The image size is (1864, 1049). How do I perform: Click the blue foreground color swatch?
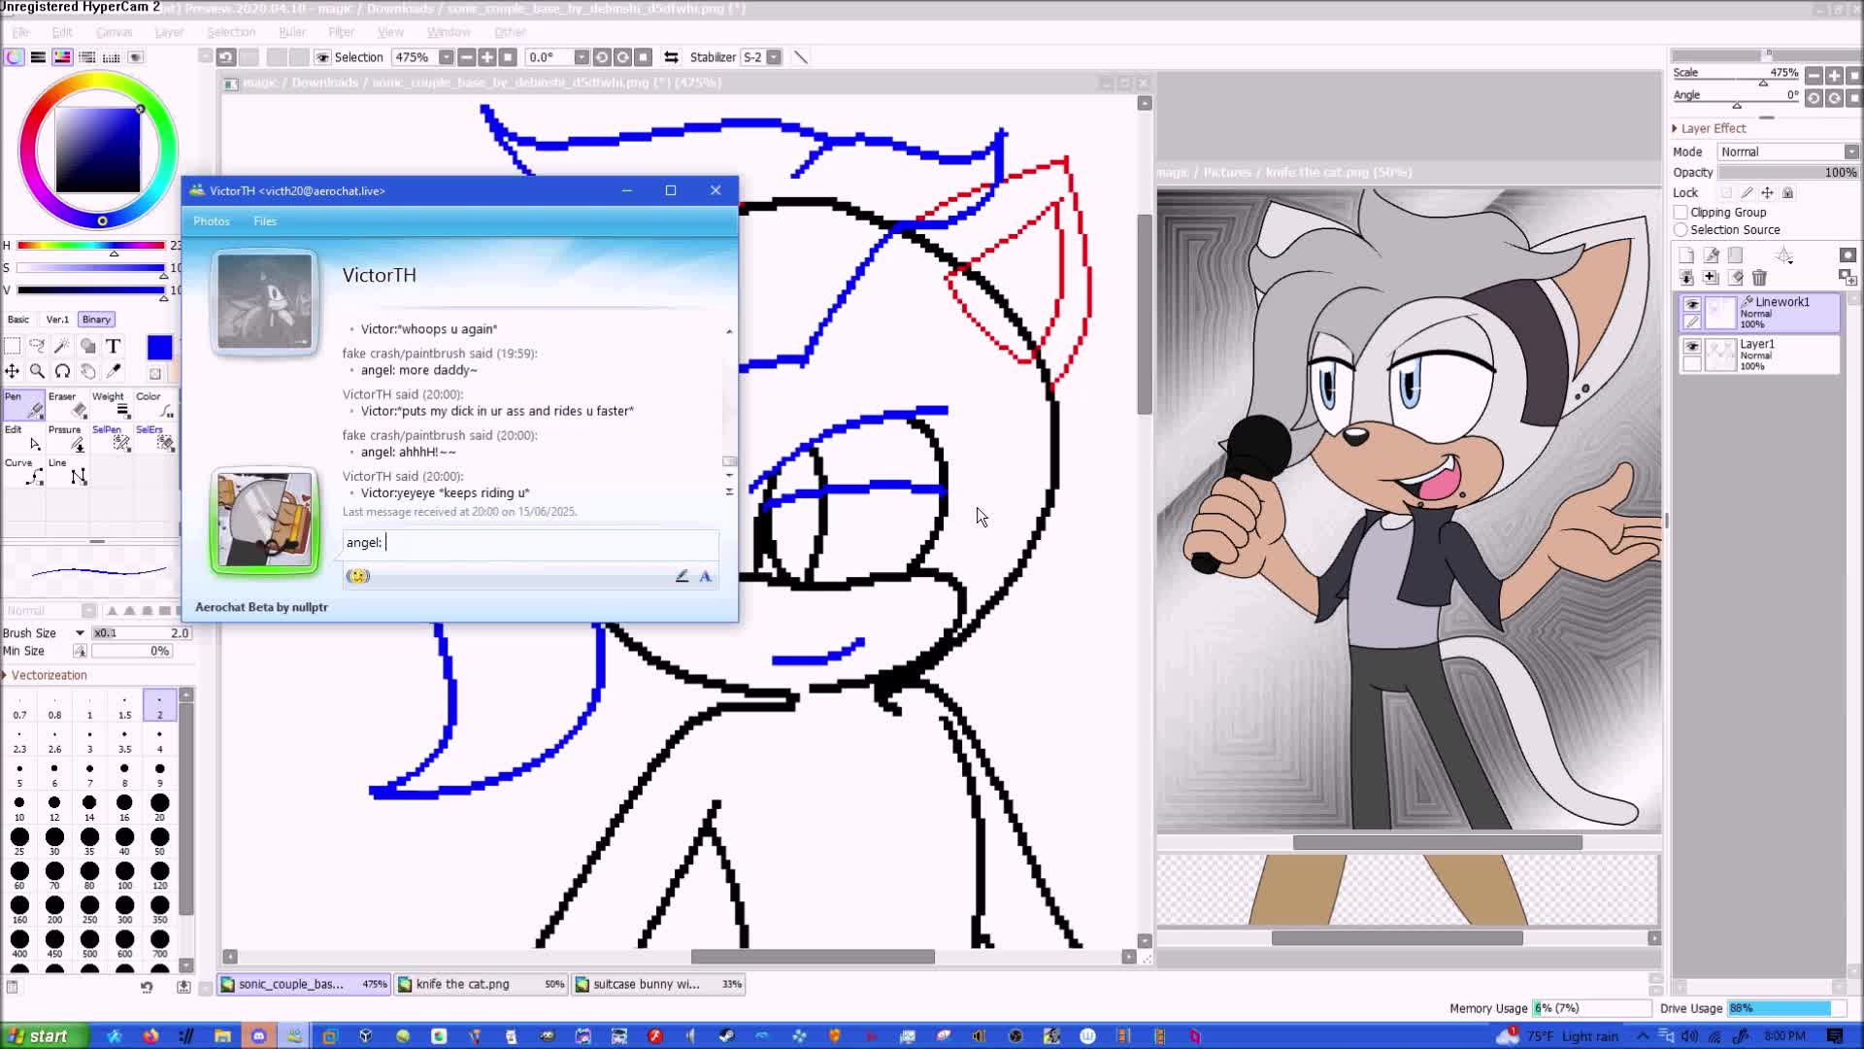click(159, 347)
